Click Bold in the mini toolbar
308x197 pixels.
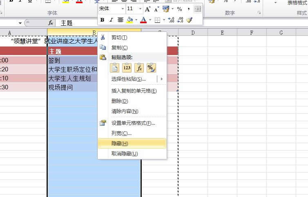pyautogui.click(x=102, y=20)
